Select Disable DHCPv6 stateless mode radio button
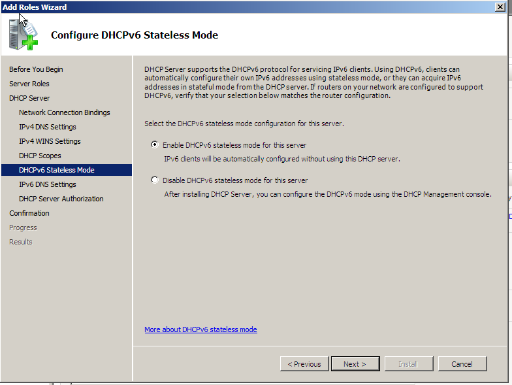Image resolution: width=512 pixels, height=385 pixels. (x=154, y=180)
